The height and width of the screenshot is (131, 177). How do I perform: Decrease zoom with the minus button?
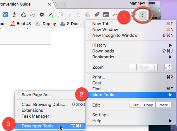(133, 67)
